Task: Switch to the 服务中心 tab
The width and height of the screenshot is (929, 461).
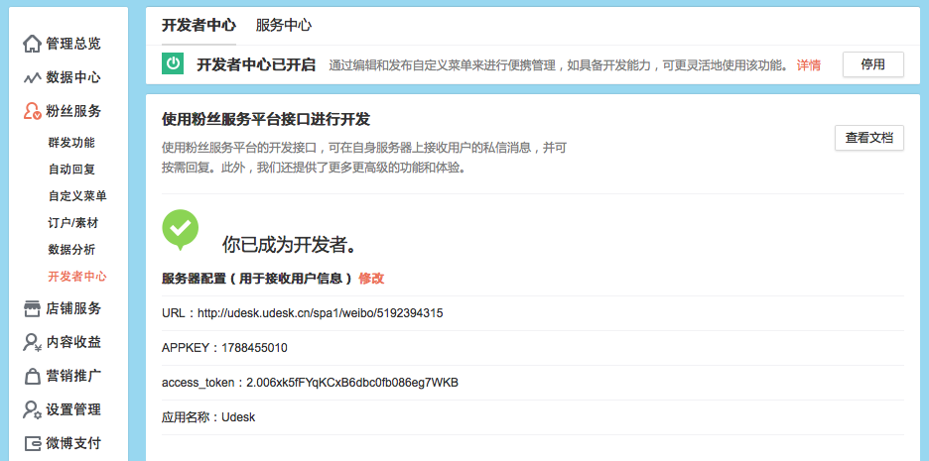Action: point(283,25)
